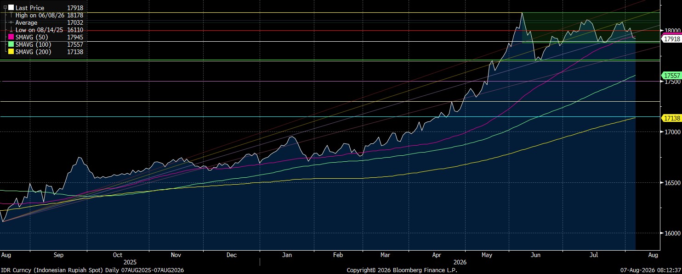Click the High marker icon in legend
The image size is (682, 274).
click(11, 15)
